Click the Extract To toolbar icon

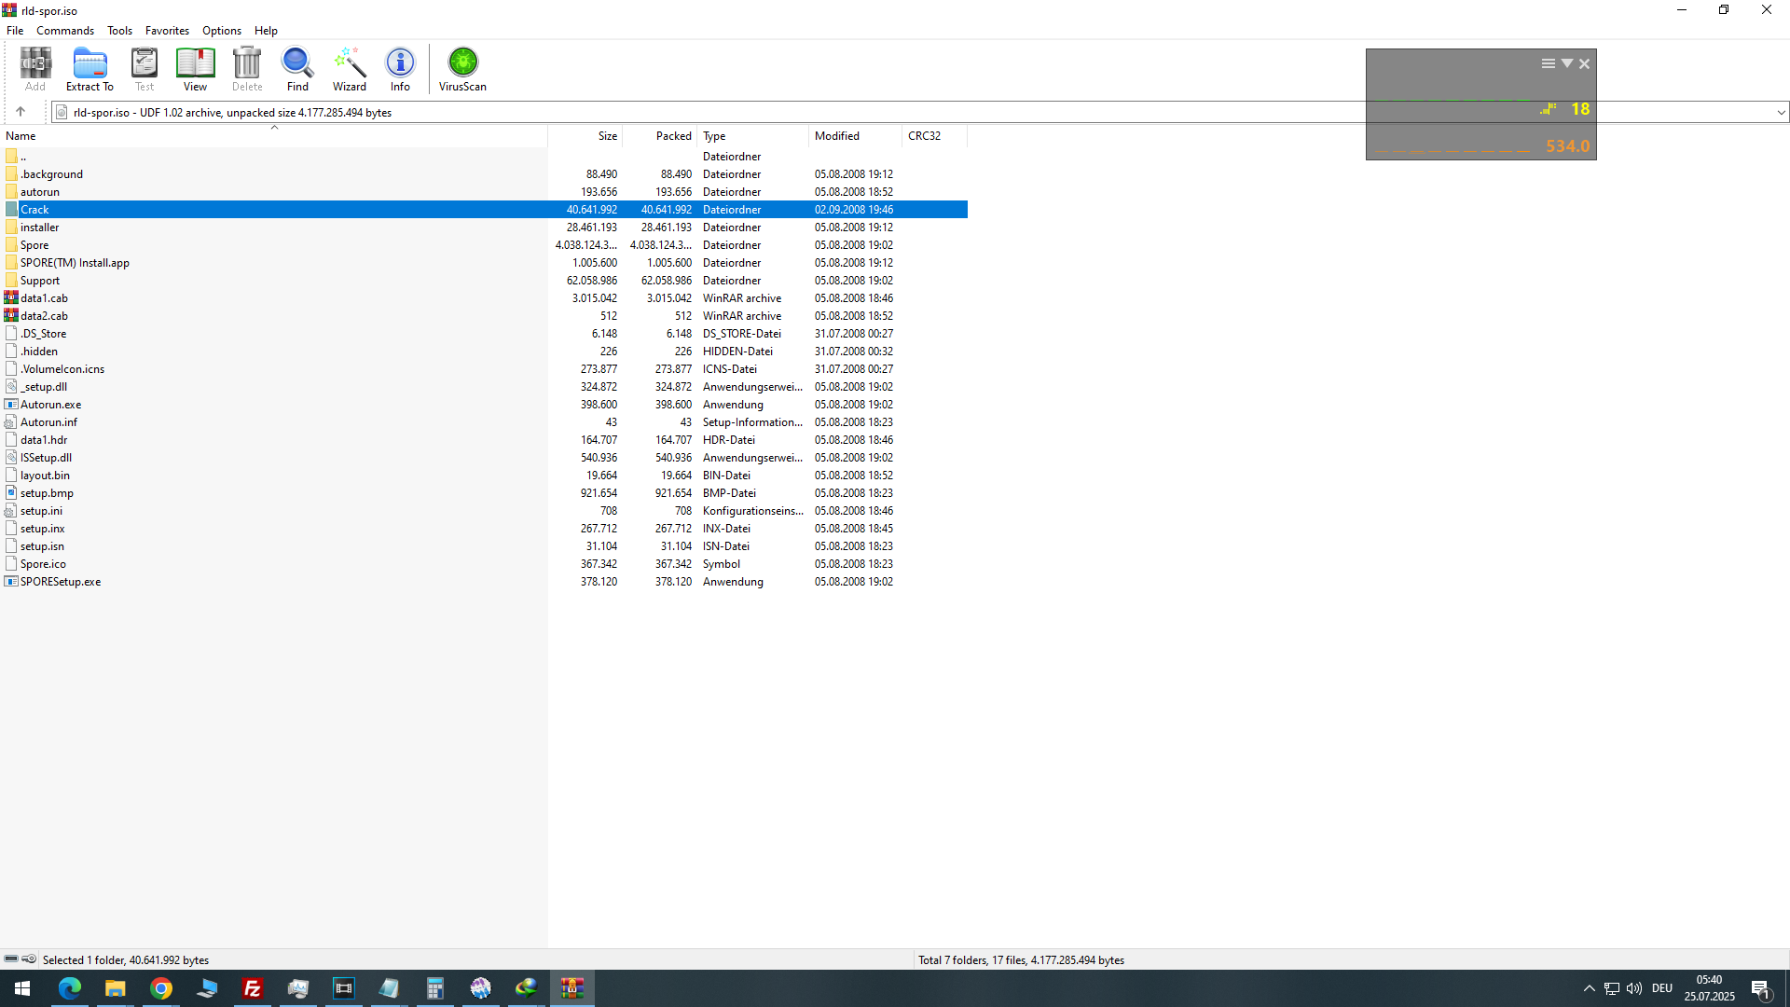tap(89, 69)
